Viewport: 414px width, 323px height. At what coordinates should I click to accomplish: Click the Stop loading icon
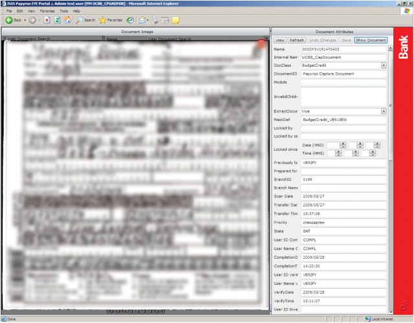[48, 20]
